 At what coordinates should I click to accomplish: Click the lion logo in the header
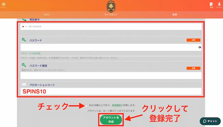coord(111,5)
